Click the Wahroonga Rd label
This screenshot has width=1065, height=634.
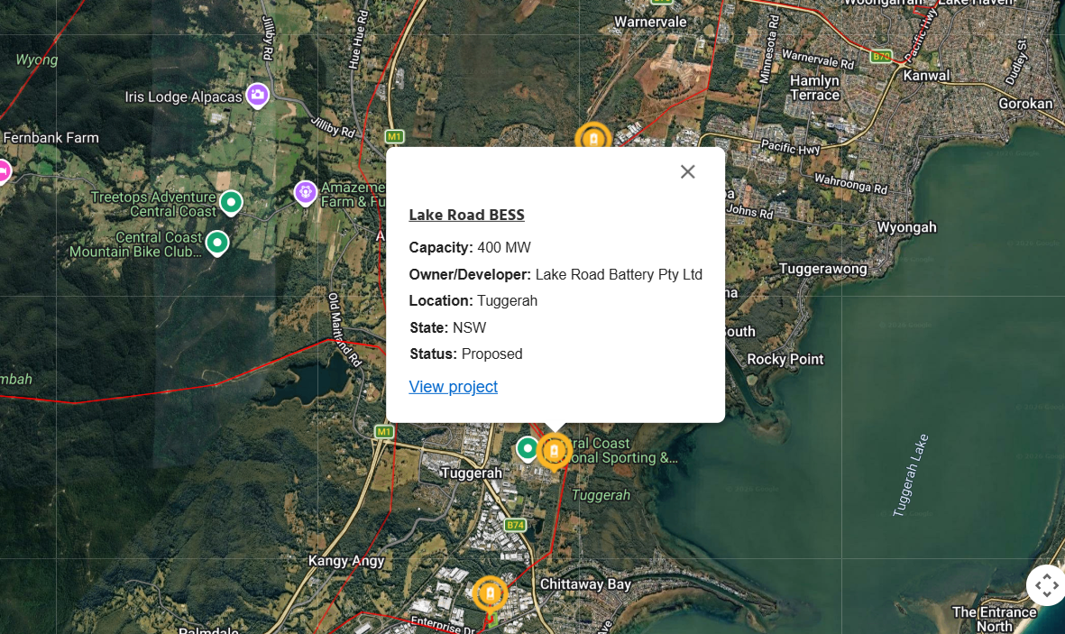point(851,184)
